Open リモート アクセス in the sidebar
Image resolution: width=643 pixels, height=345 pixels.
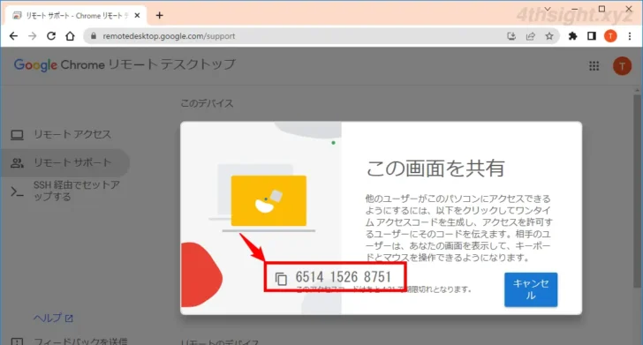point(72,134)
